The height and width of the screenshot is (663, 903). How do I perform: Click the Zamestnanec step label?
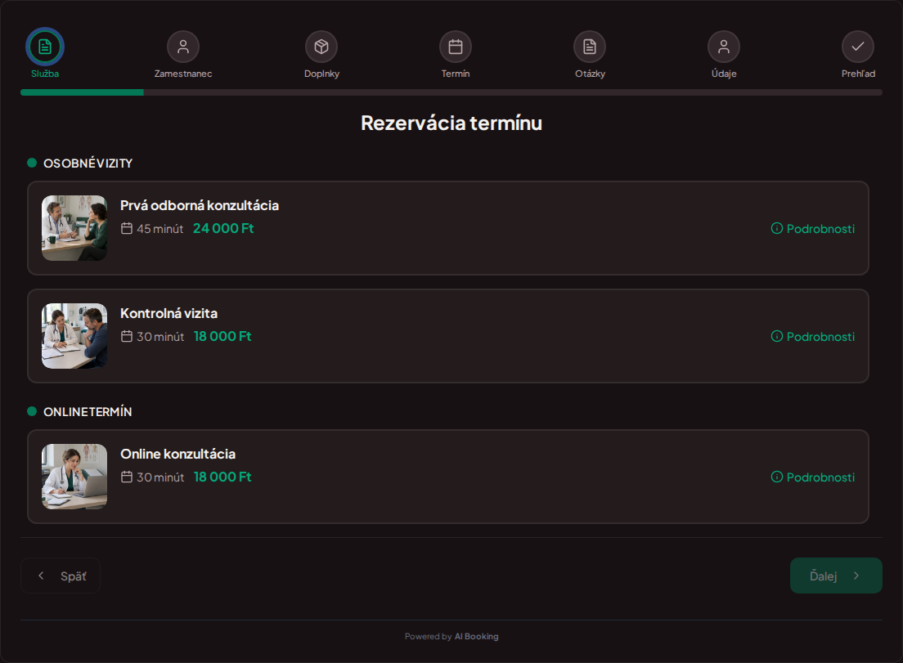[x=183, y=74]
